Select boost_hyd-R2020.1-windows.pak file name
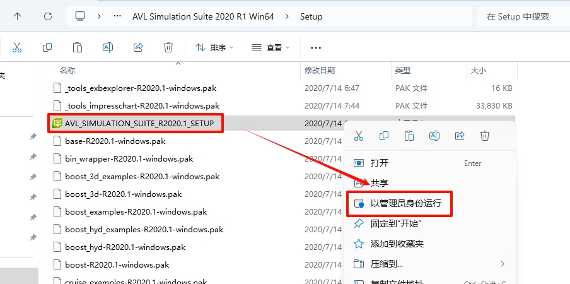The image size is (570, 284). (125, 247)
